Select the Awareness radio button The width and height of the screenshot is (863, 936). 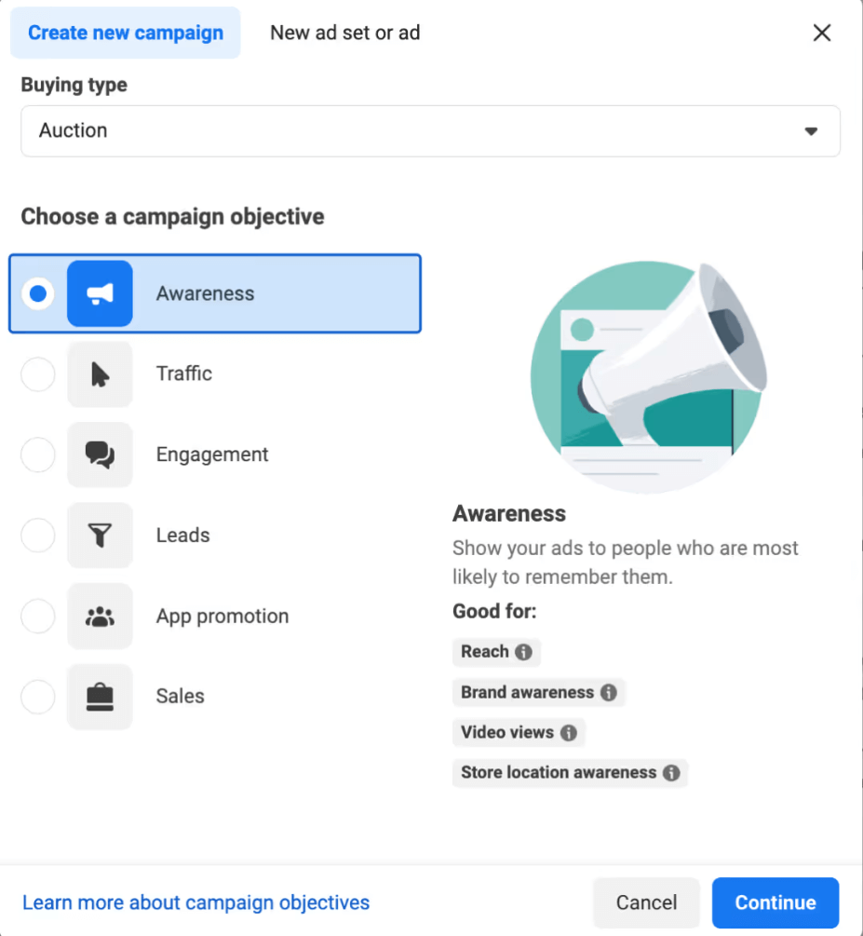[38, 293]
